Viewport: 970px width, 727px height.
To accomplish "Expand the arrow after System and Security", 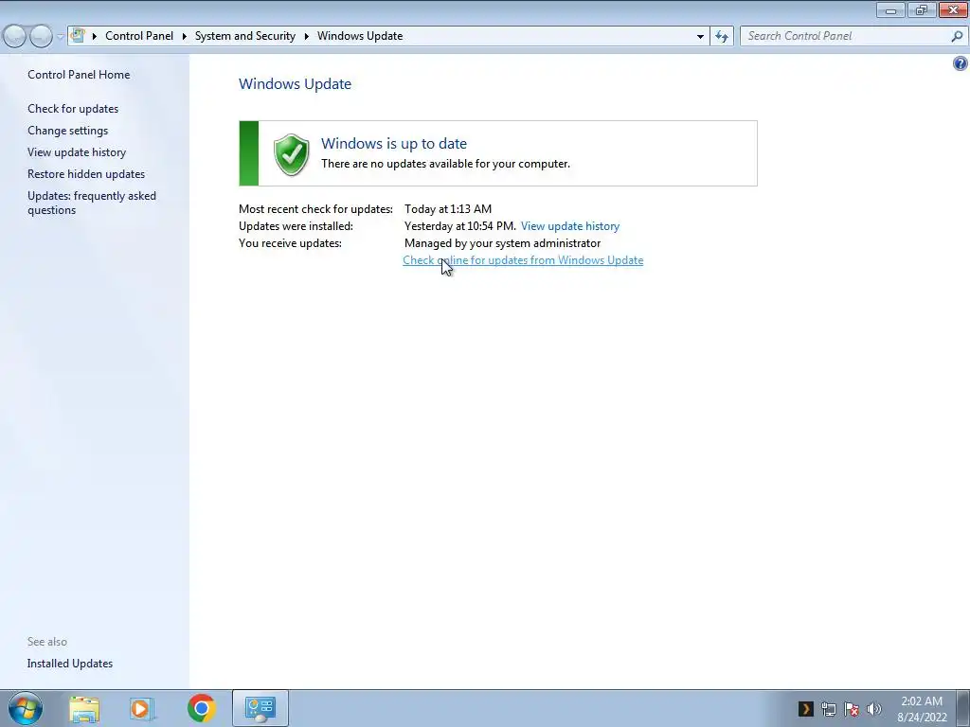I will click(306, 36).
